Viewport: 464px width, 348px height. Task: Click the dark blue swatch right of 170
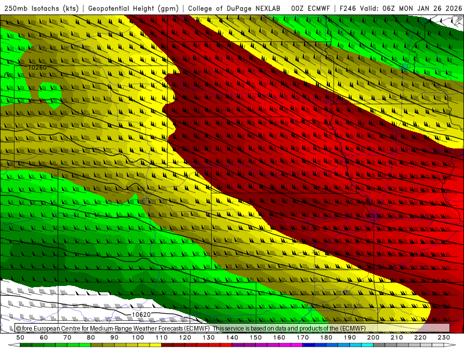[x=309, y=345]
